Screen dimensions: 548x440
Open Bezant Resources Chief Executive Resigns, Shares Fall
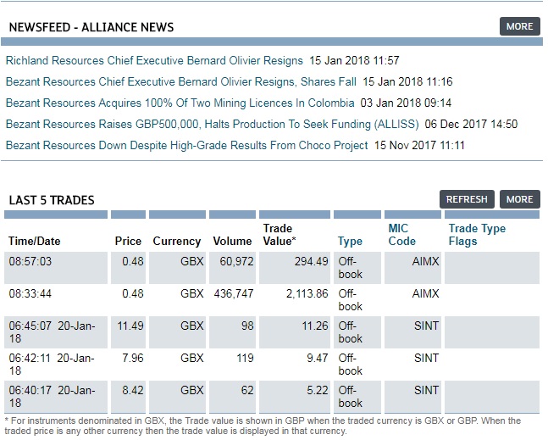[181, 82]
